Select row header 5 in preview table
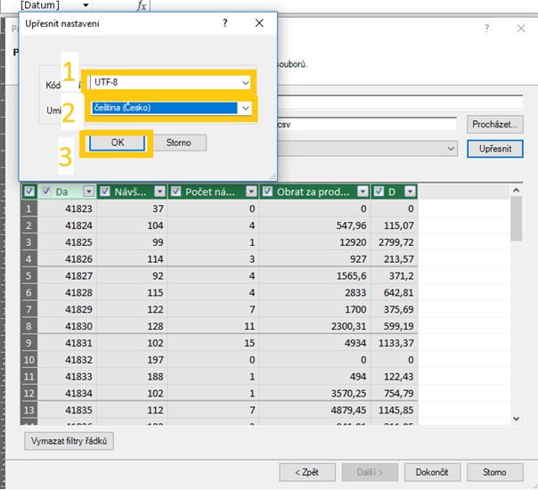Viewport: 538px width, 490px height. coord(29,275)
